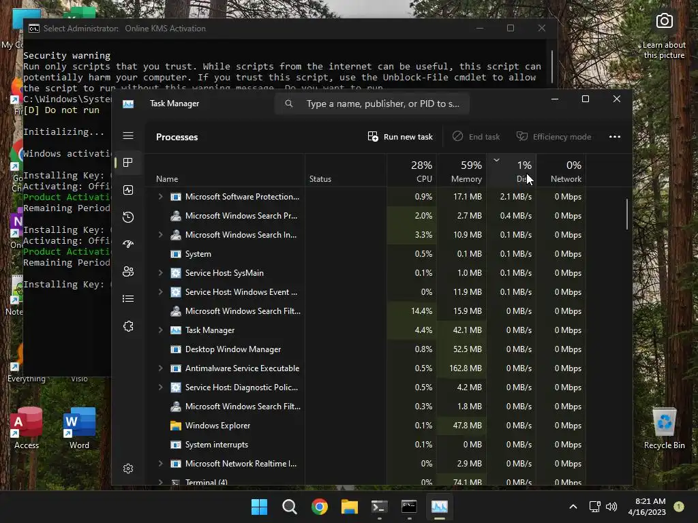Open File Explorer from taskbar
The image size is (698, 523).
pyautogui.click(x=350, y=507)
